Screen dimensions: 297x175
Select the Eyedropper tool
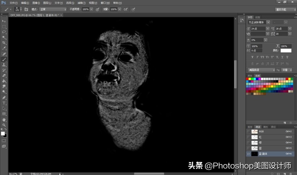coord(4,48)
